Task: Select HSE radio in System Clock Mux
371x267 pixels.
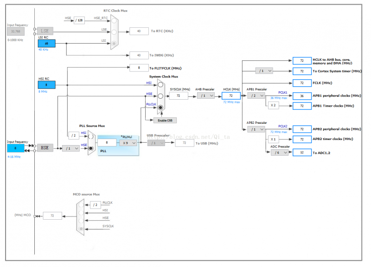Action: pos(160,96)
